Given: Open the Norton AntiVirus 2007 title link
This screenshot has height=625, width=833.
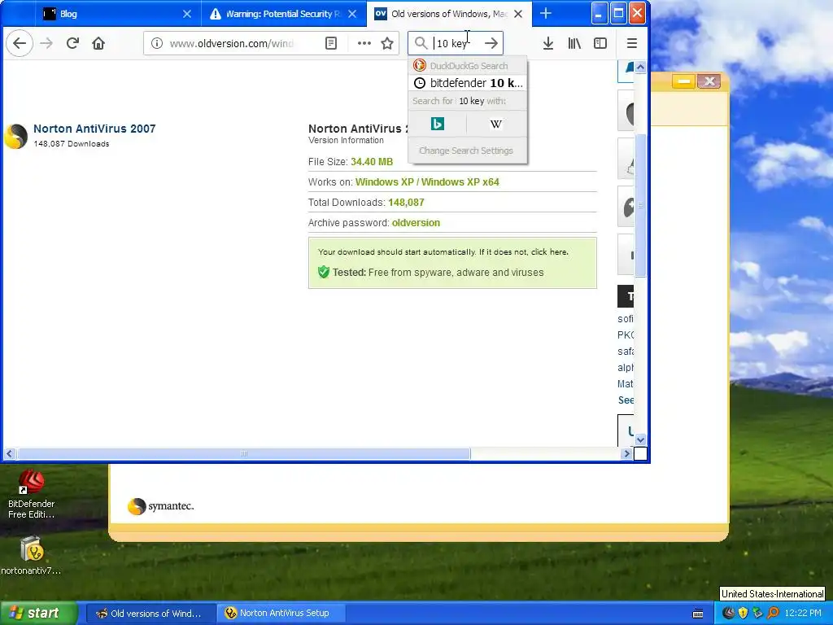Looking at the screenshot, I should pyautogui.click(x=94, y=129).
